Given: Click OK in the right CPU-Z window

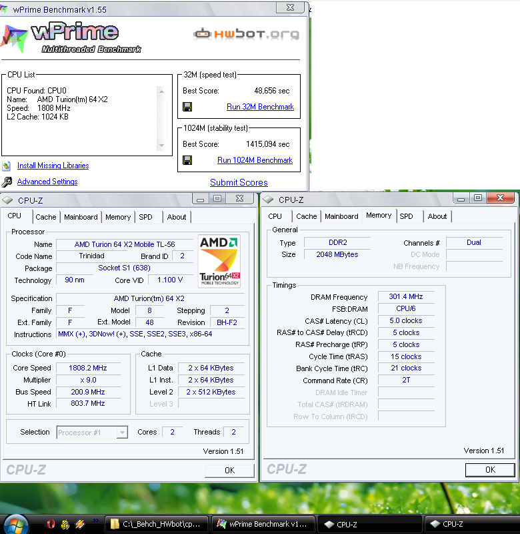Looking at the screenshot, I should tap(490, 470).
